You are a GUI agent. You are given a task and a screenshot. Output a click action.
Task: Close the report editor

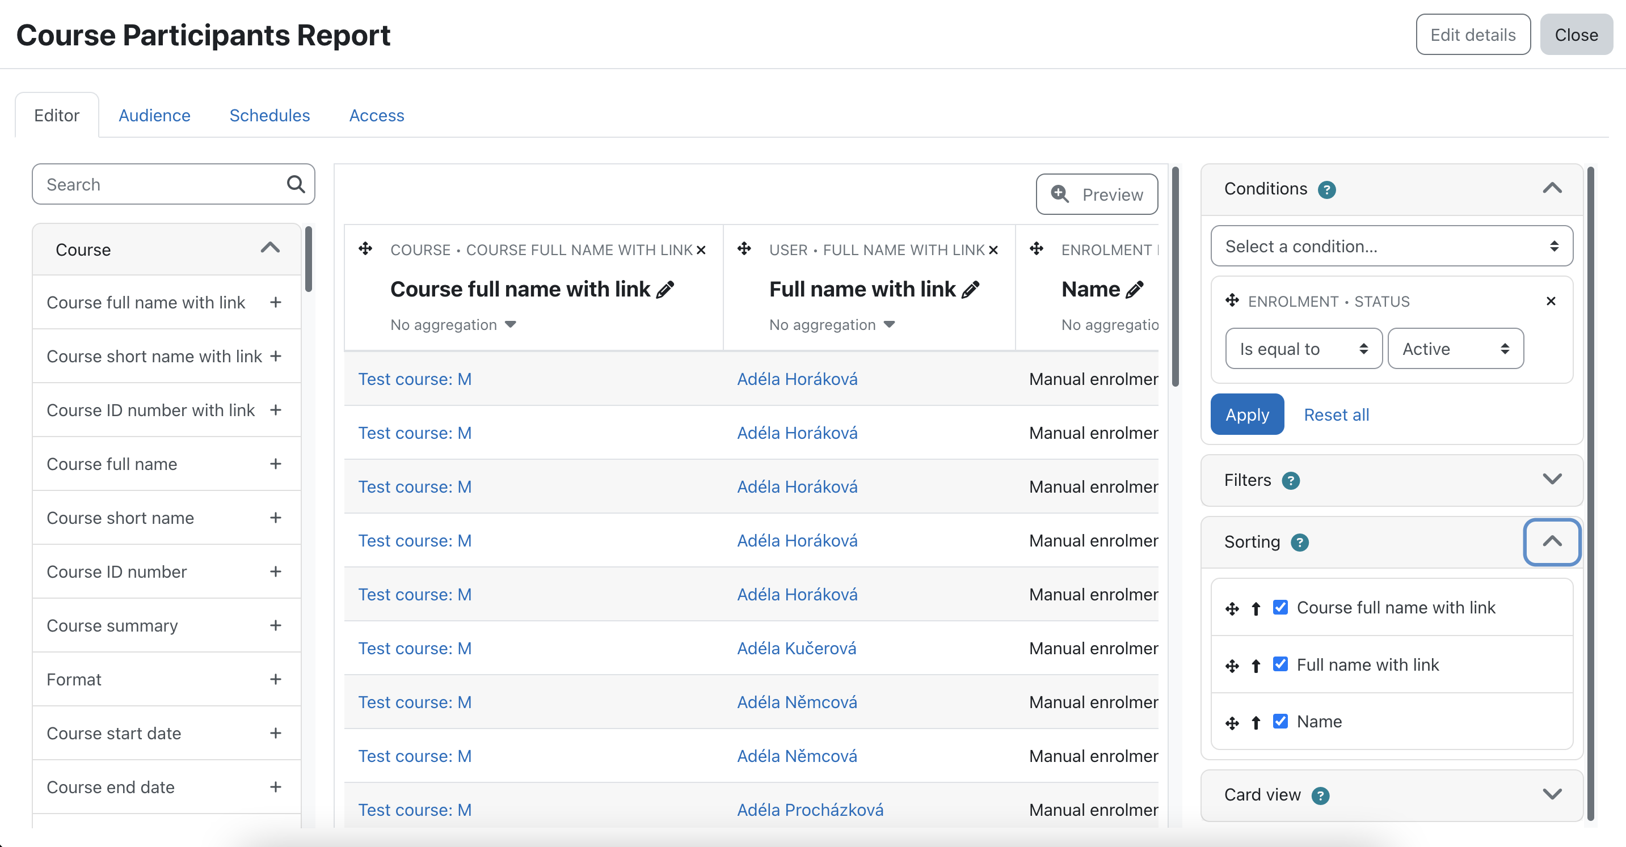(1576, 35)
